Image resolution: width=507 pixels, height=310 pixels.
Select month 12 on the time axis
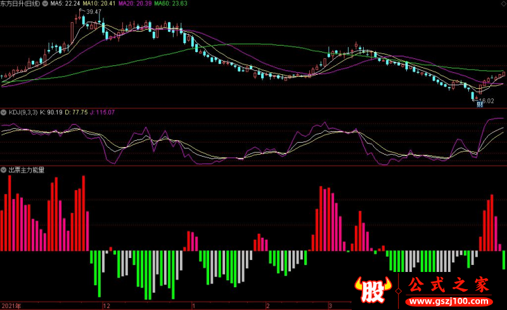pyautogui.click(x=106, y=306)
